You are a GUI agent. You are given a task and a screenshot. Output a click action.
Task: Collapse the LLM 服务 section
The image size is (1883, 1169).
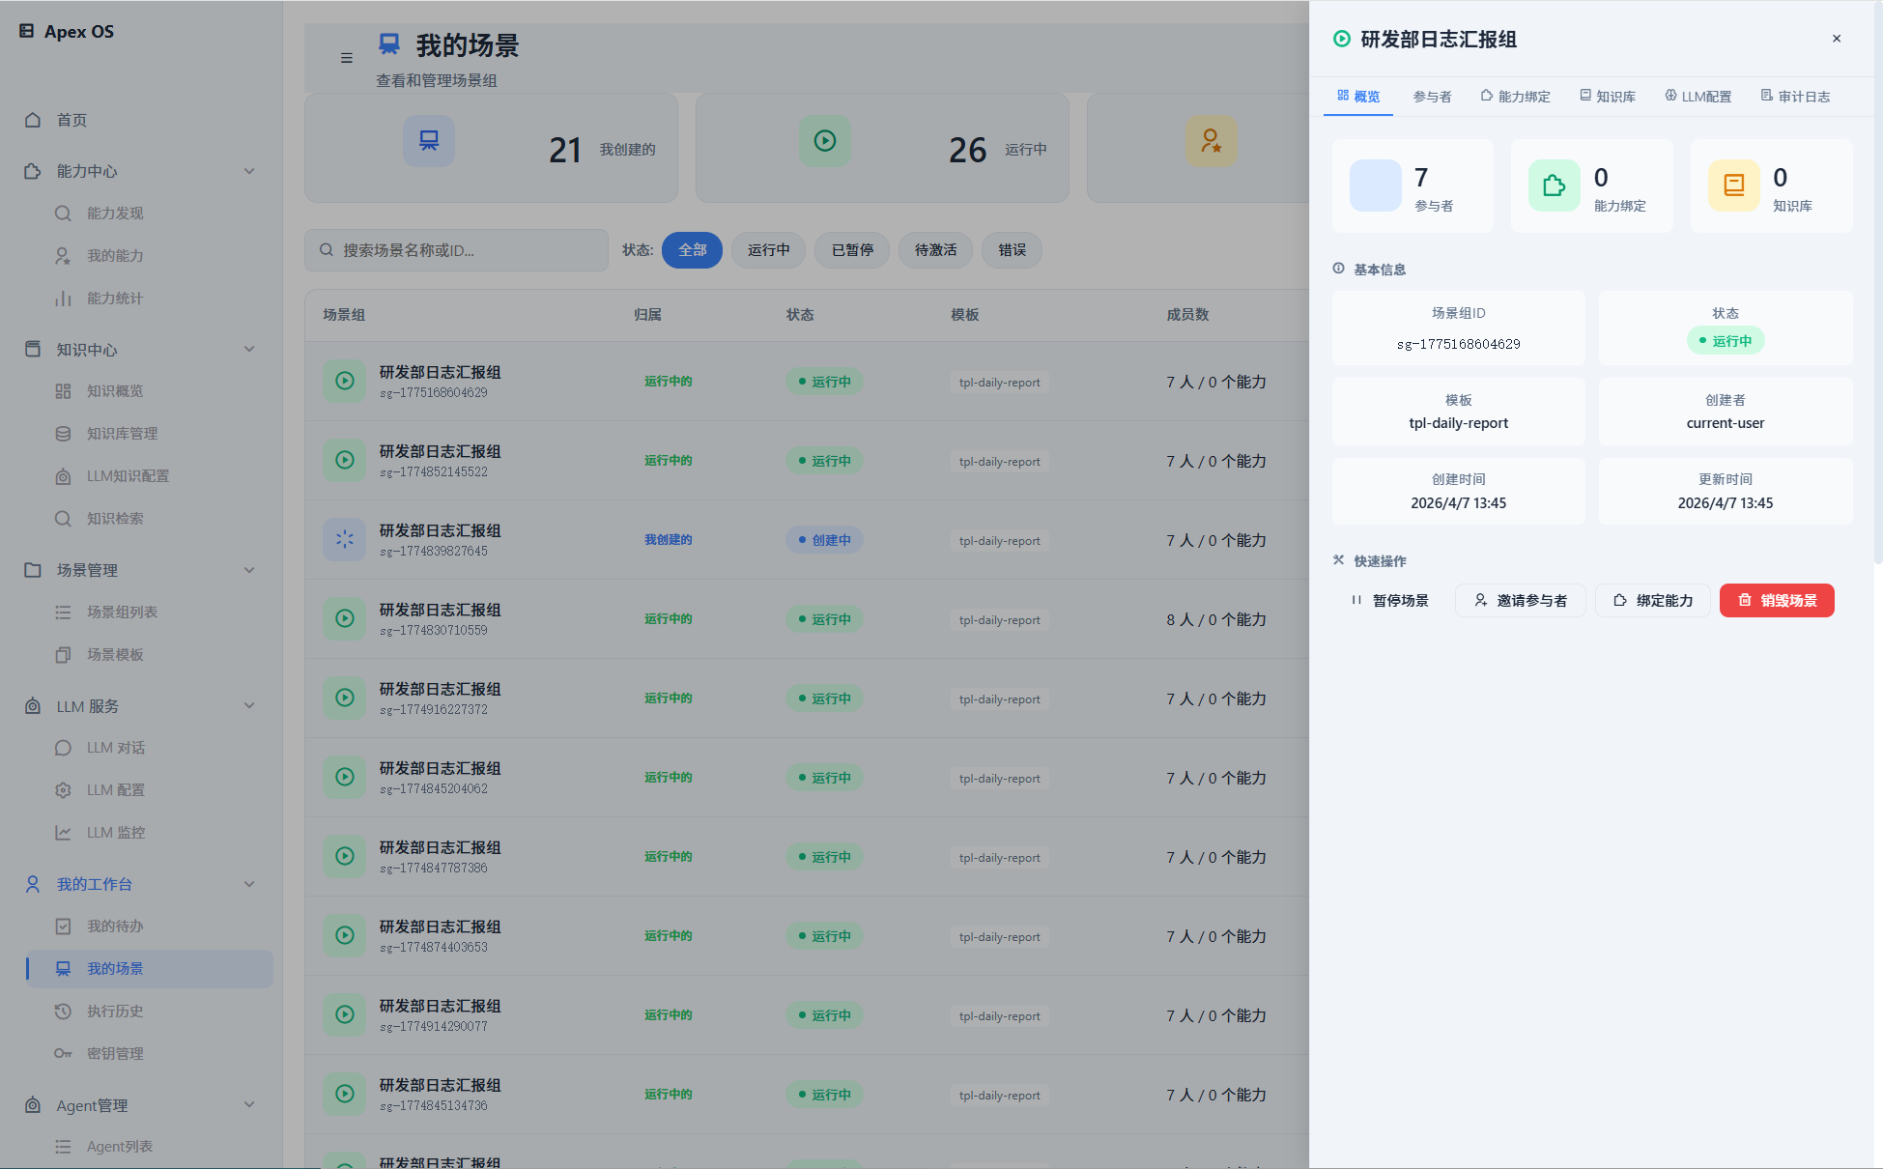click(x=249, y=705)
